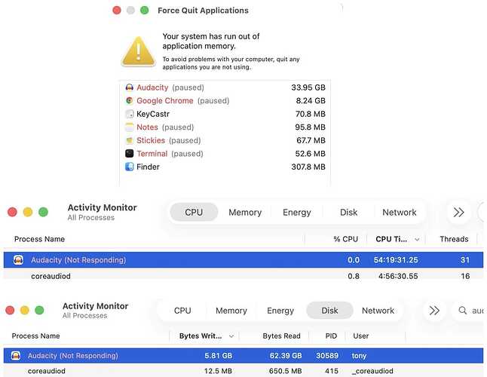Switch to Network tab in upper Activity Monitor
This screenshot has height=377, width=487.
[399, 212]
